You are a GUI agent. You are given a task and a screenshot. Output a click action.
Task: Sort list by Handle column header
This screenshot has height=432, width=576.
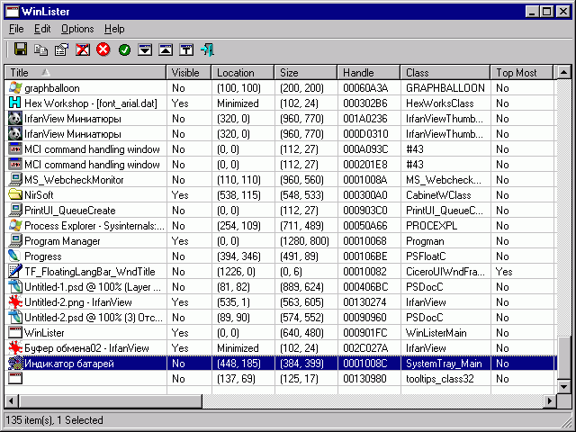tap(369, 72)
